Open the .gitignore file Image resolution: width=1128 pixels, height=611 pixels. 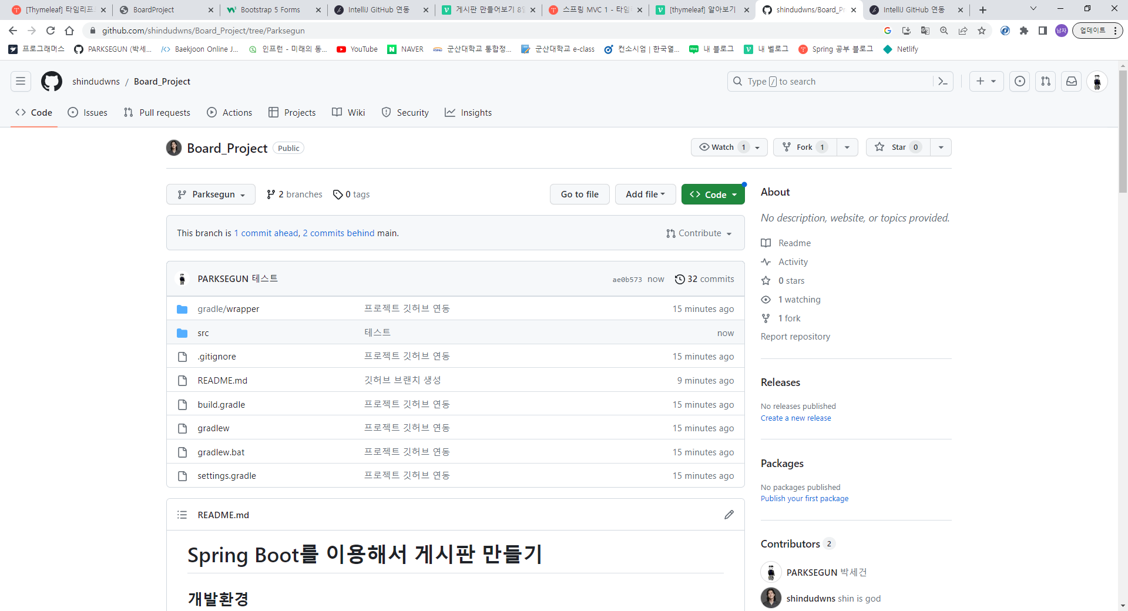(x=217, y=357)
